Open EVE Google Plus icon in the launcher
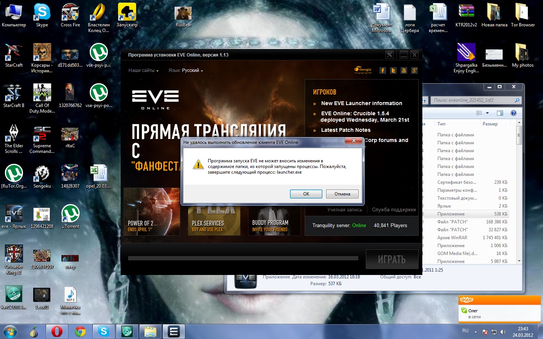543x339 pixels. (414, 70)
